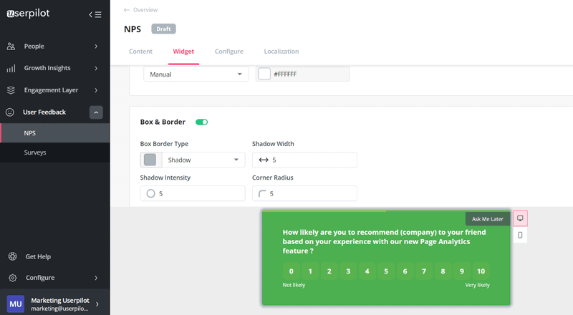The height and width of the screenshot is (315, 573).
Task: Expand the Marketing Userpilot account chevron
Action: point(97,304)
